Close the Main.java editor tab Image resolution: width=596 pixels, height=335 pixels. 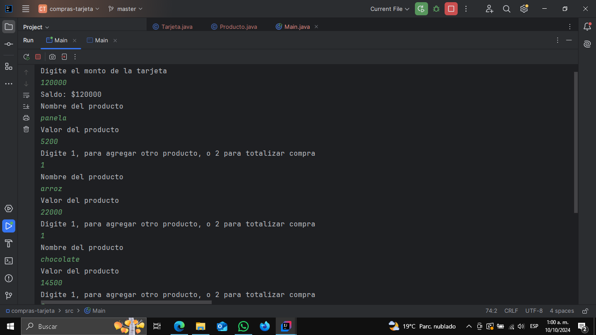[316, 27]
